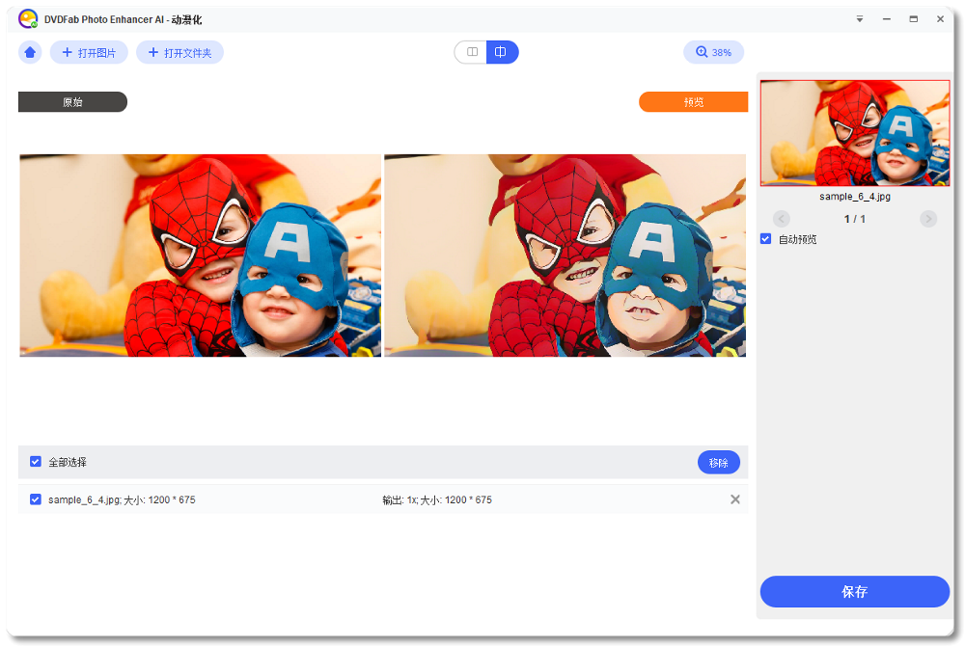The width and height of the screenshot is (965, 647).
Task: Toggle the 全部选择 checkbox
Action: (x=36, y=461)
